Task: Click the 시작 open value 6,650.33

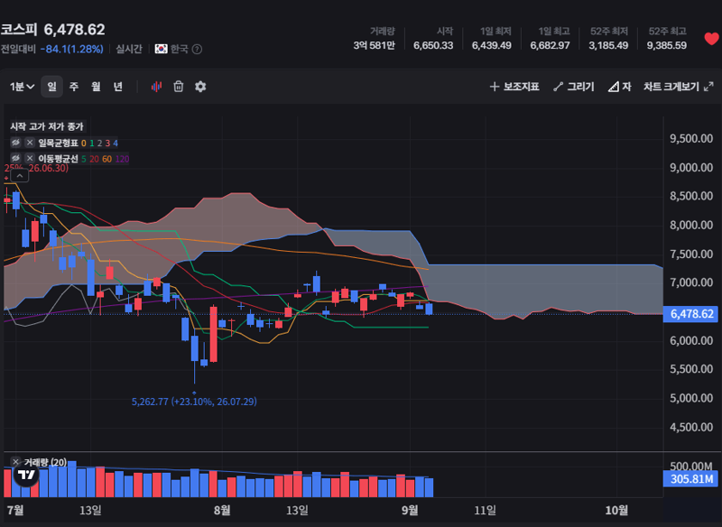Action: 433,45
